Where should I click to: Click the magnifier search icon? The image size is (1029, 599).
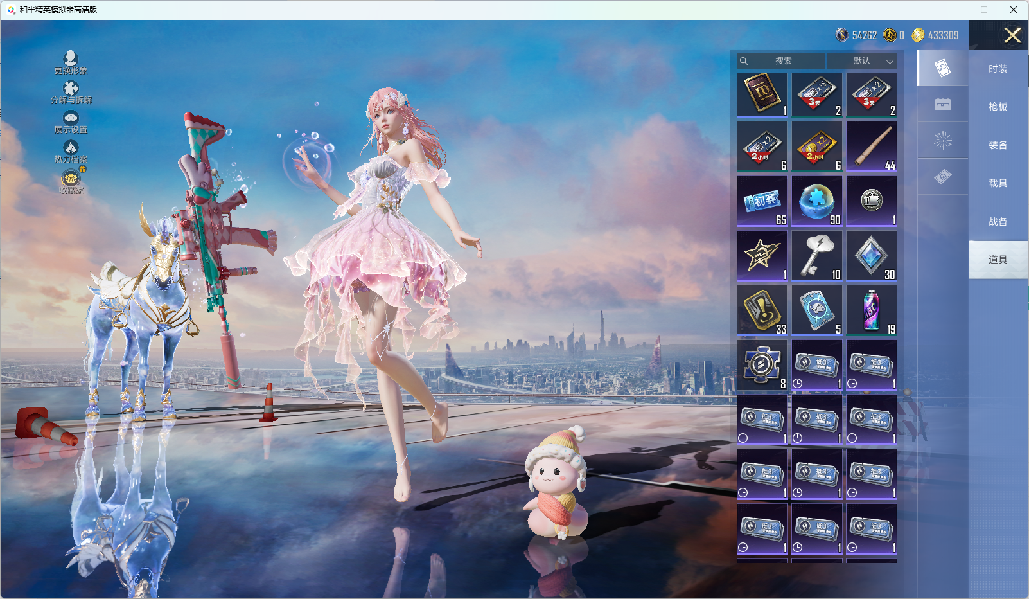pos(744,61)
